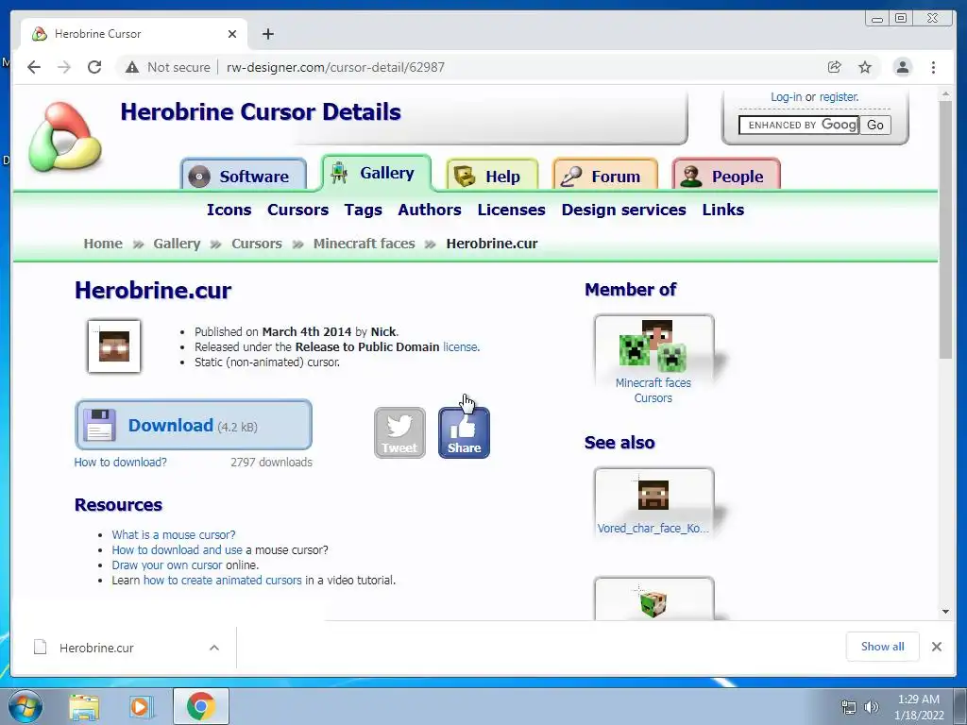This screenshot has height=725, width=967.
Task: Open the Authors submenu item
Action: [x=430, y=210]
